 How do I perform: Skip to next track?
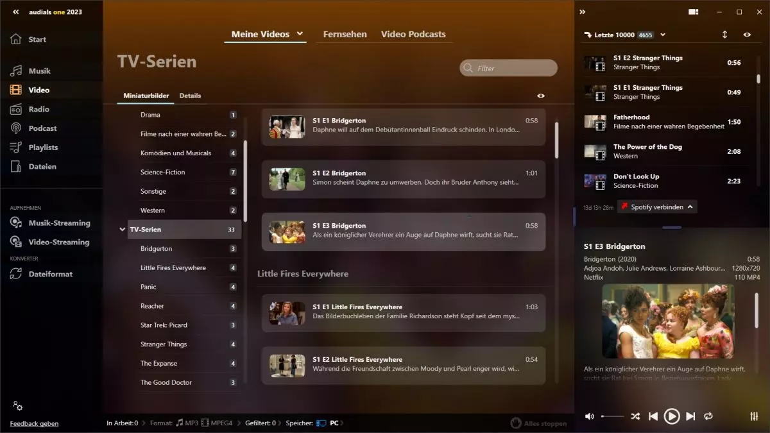(x=690, y=416)
